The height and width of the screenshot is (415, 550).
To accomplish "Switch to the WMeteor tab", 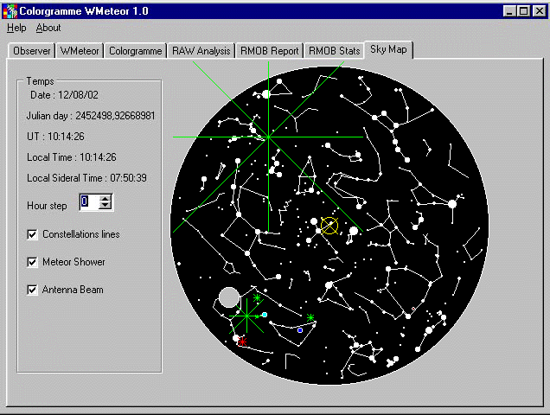I will coord(80,51).
